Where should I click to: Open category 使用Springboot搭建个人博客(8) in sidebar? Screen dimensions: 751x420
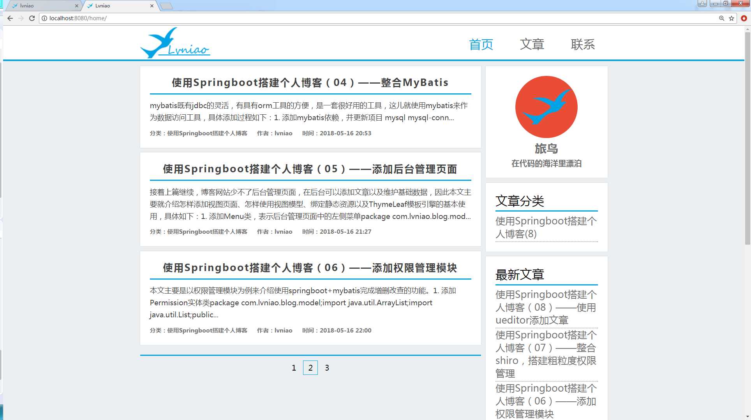click(546, 227)
